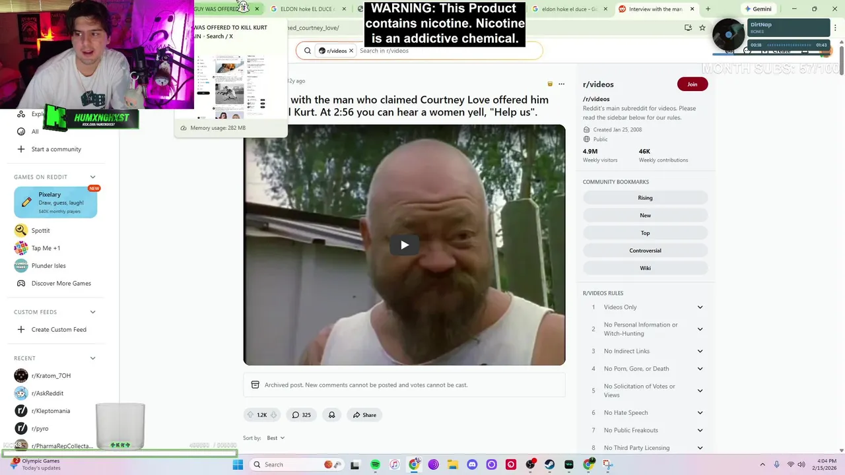845x475 pixels.
Task: Open the Rising bookmark
Action: [645, 198]
